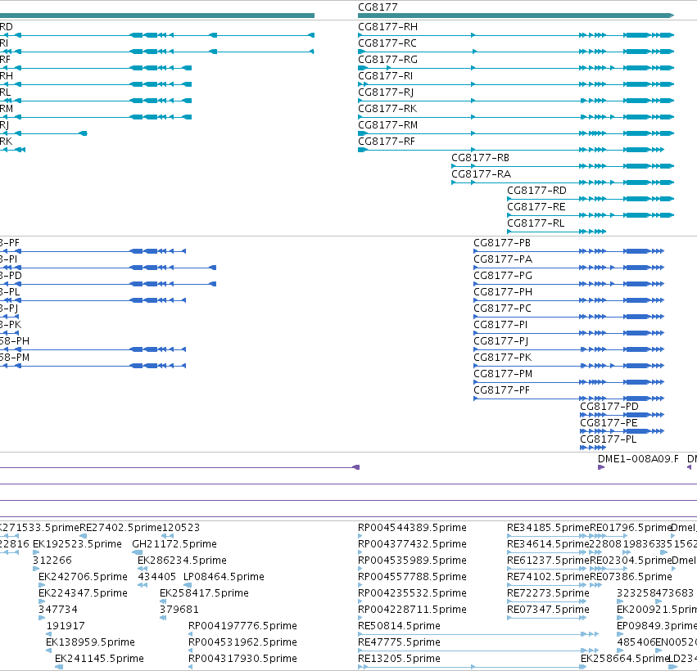Click the CG8177-RK transcript label

[387, 110]
